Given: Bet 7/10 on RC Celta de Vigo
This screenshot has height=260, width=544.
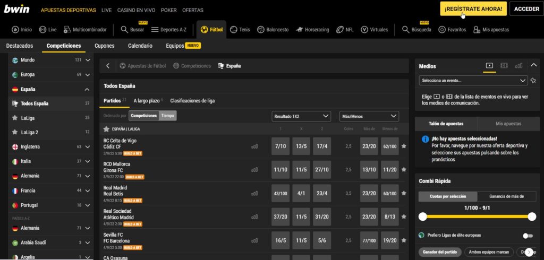Looking at the screenshot, I should tap(280, 146).
